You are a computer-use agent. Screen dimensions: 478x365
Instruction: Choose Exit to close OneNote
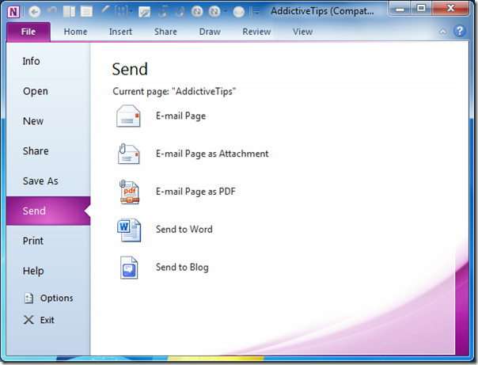pyautogui.click(x=48, y=320)
